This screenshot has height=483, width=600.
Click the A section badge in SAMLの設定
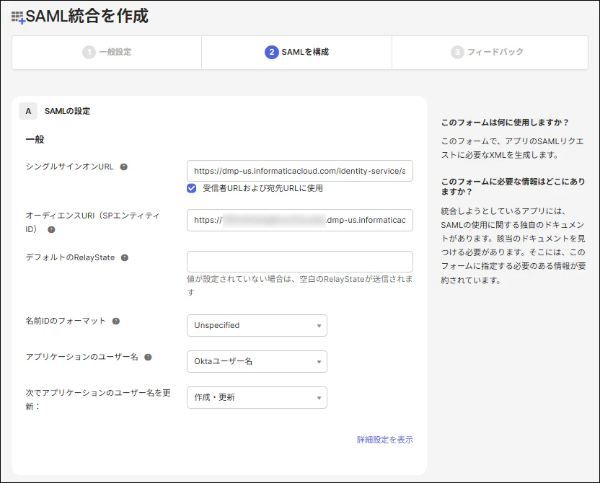tap(28, 111)
